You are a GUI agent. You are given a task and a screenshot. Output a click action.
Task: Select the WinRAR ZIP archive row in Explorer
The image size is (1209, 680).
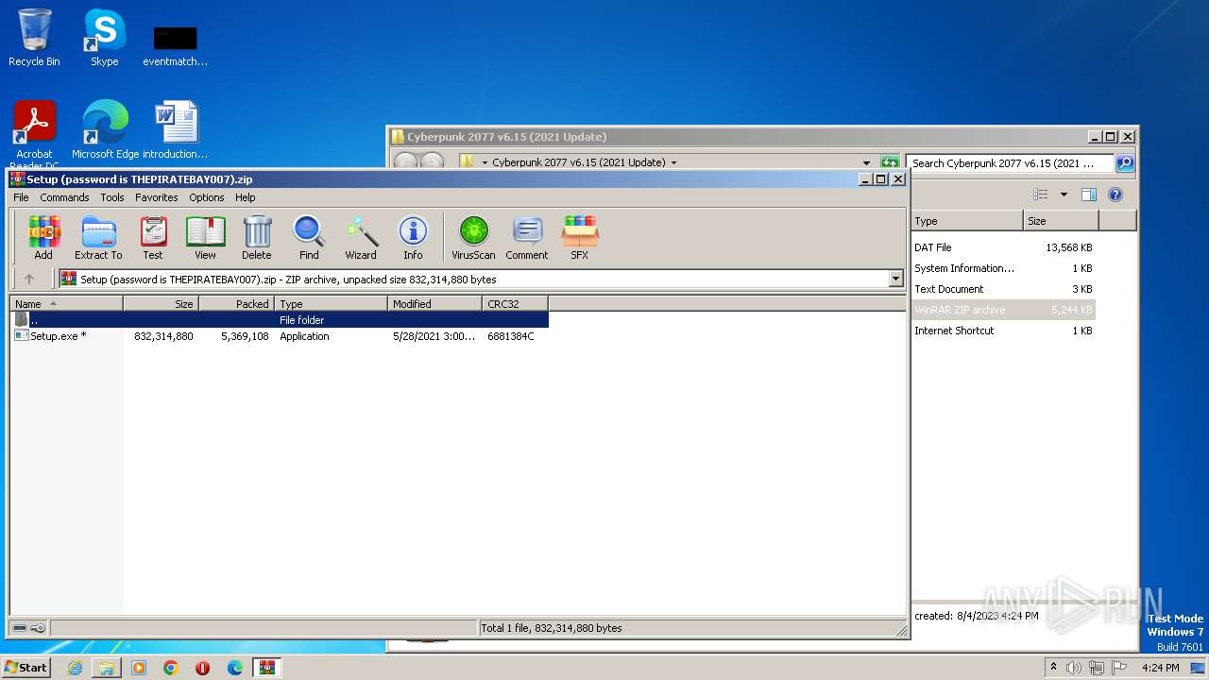point(1003,310)
